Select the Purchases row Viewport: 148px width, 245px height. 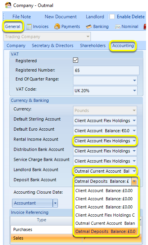tap(42, 229)
